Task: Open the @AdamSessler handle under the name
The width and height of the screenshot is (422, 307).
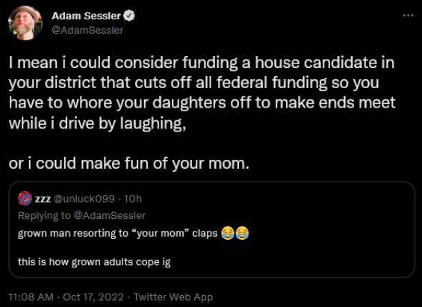Action: coord(87,30)
